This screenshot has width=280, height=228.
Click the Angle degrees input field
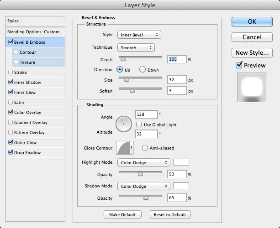tap(147, 114)
